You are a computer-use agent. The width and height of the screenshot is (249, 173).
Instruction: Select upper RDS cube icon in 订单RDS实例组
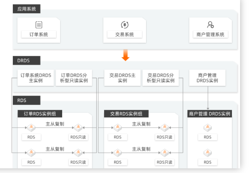tap(31, 128)
